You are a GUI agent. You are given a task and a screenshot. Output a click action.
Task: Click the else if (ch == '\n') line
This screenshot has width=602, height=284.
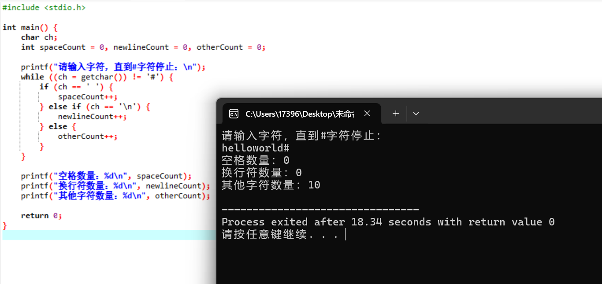[x=95, y=107]
